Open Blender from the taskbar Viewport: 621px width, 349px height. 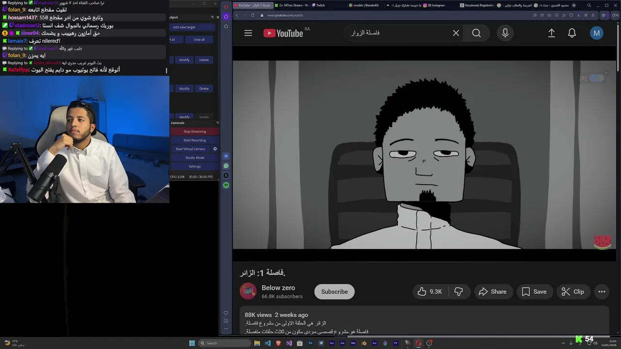click(x=364, y=343)
